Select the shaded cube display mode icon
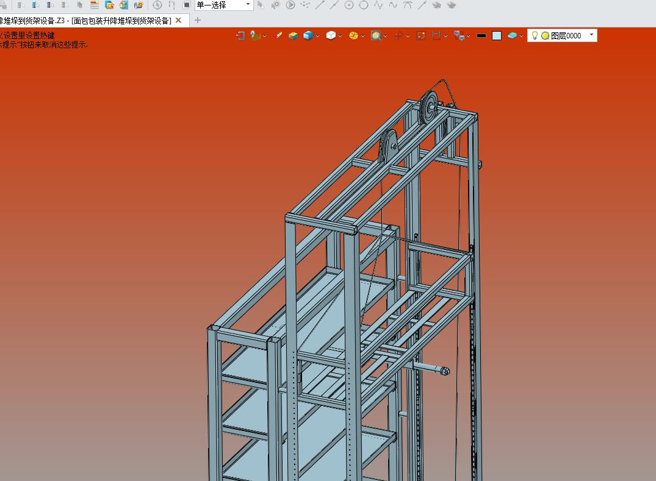The height and width of the screenshot is (481, 656). [308, 36]
